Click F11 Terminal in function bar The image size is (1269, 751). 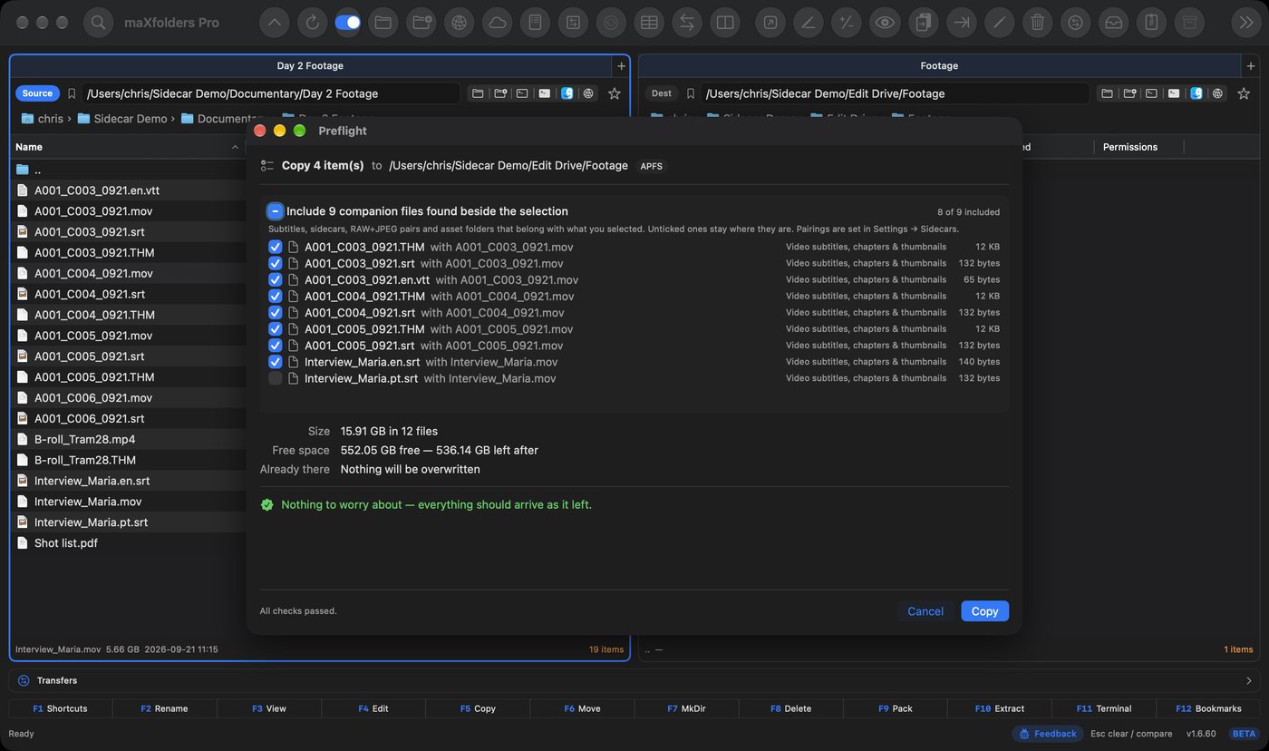click(x=1103, y=708)
